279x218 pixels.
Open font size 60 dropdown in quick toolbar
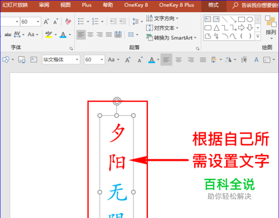tap(102, 60)
